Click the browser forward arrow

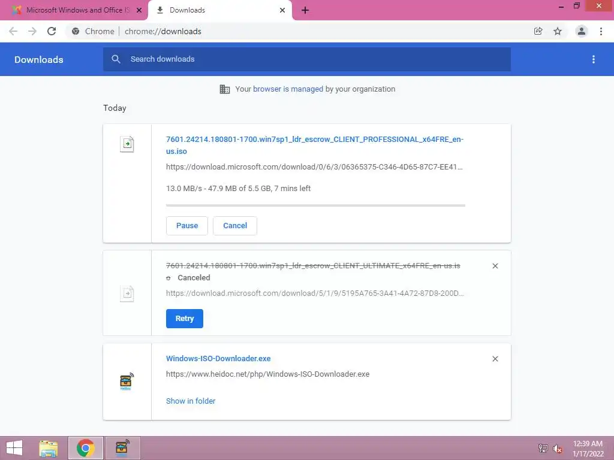(x=32, y=31)
